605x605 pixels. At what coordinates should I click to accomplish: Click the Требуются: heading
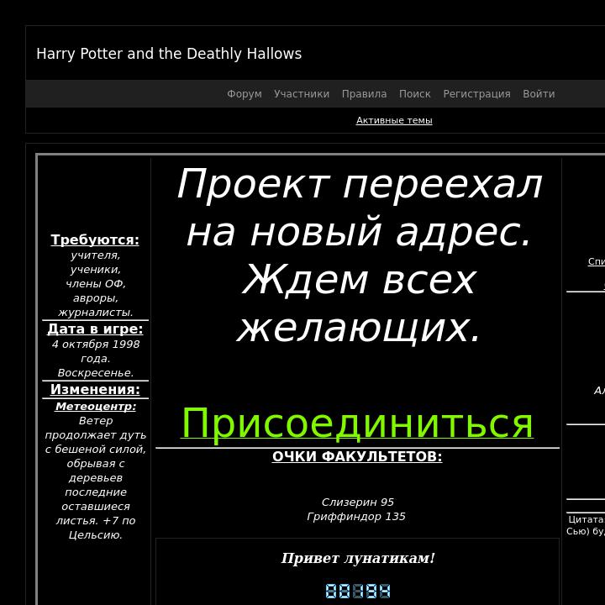[x=95, y=239]
